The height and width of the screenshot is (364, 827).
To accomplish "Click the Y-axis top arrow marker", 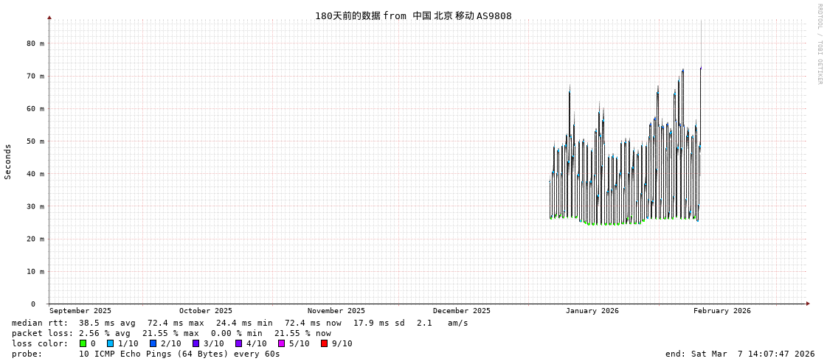I will pos(49,17).
